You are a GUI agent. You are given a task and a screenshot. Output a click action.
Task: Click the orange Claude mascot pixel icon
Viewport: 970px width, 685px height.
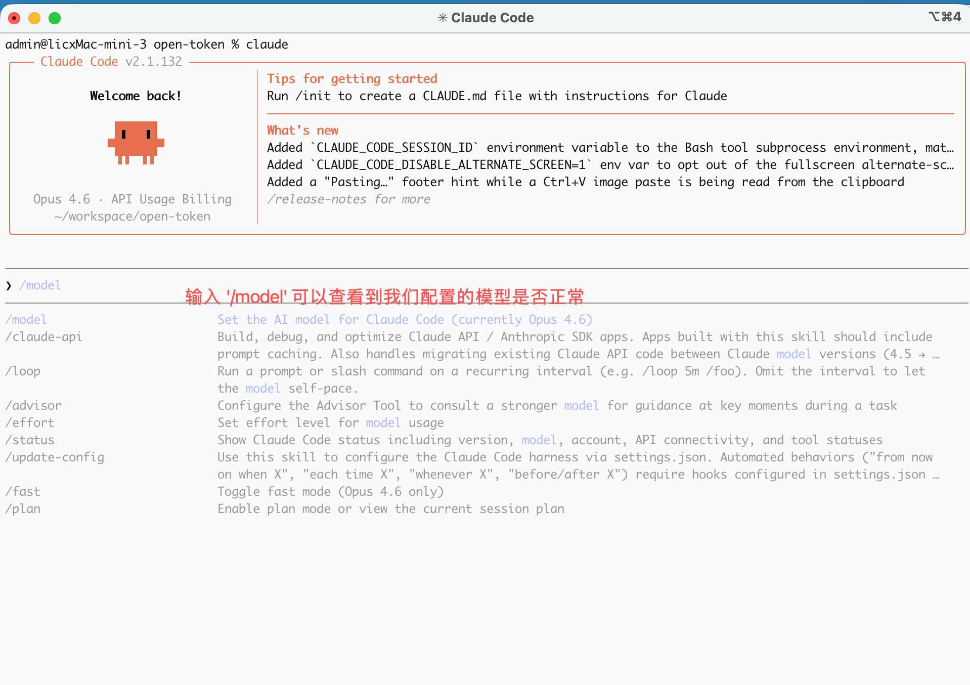coord(136,143)
